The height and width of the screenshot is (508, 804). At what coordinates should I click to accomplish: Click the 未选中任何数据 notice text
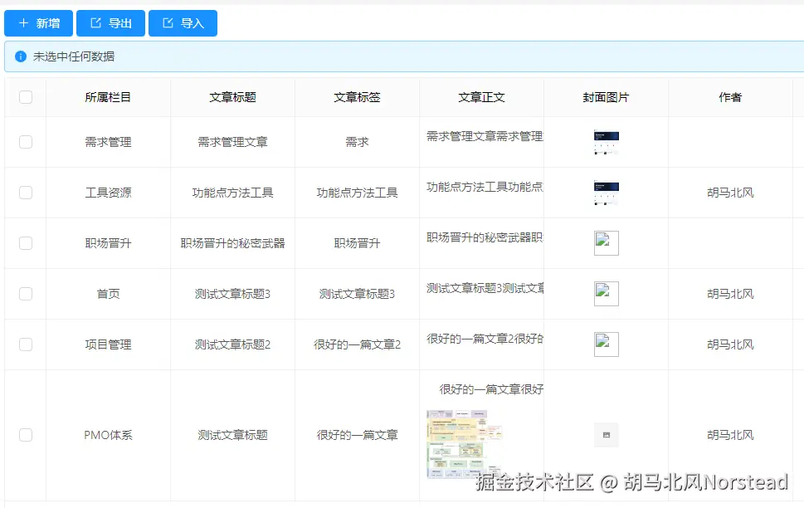[74, 56]
